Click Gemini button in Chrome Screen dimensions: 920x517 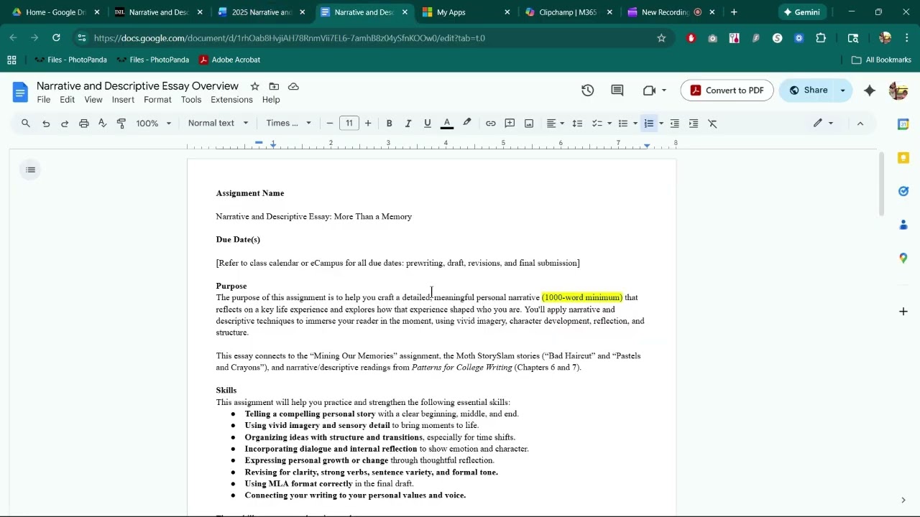pyautogui.click(x=801, y=12)
